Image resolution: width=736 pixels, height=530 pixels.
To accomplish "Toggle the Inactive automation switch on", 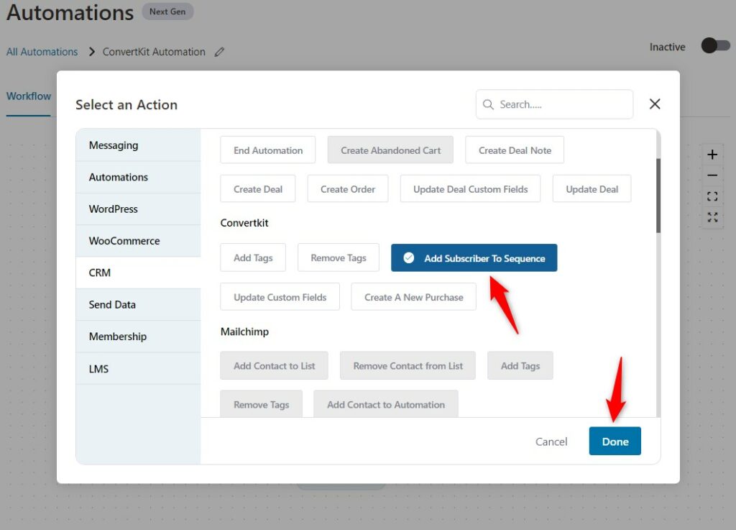I will coord(715,46).
